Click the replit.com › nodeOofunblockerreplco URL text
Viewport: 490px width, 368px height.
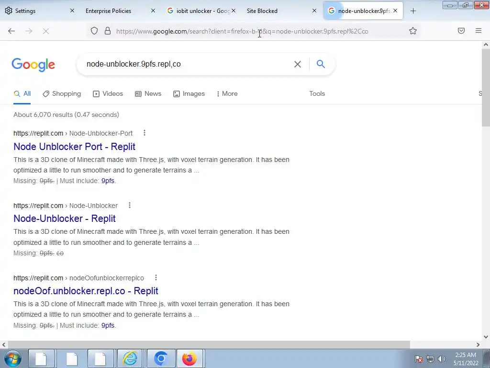point(79,278)
